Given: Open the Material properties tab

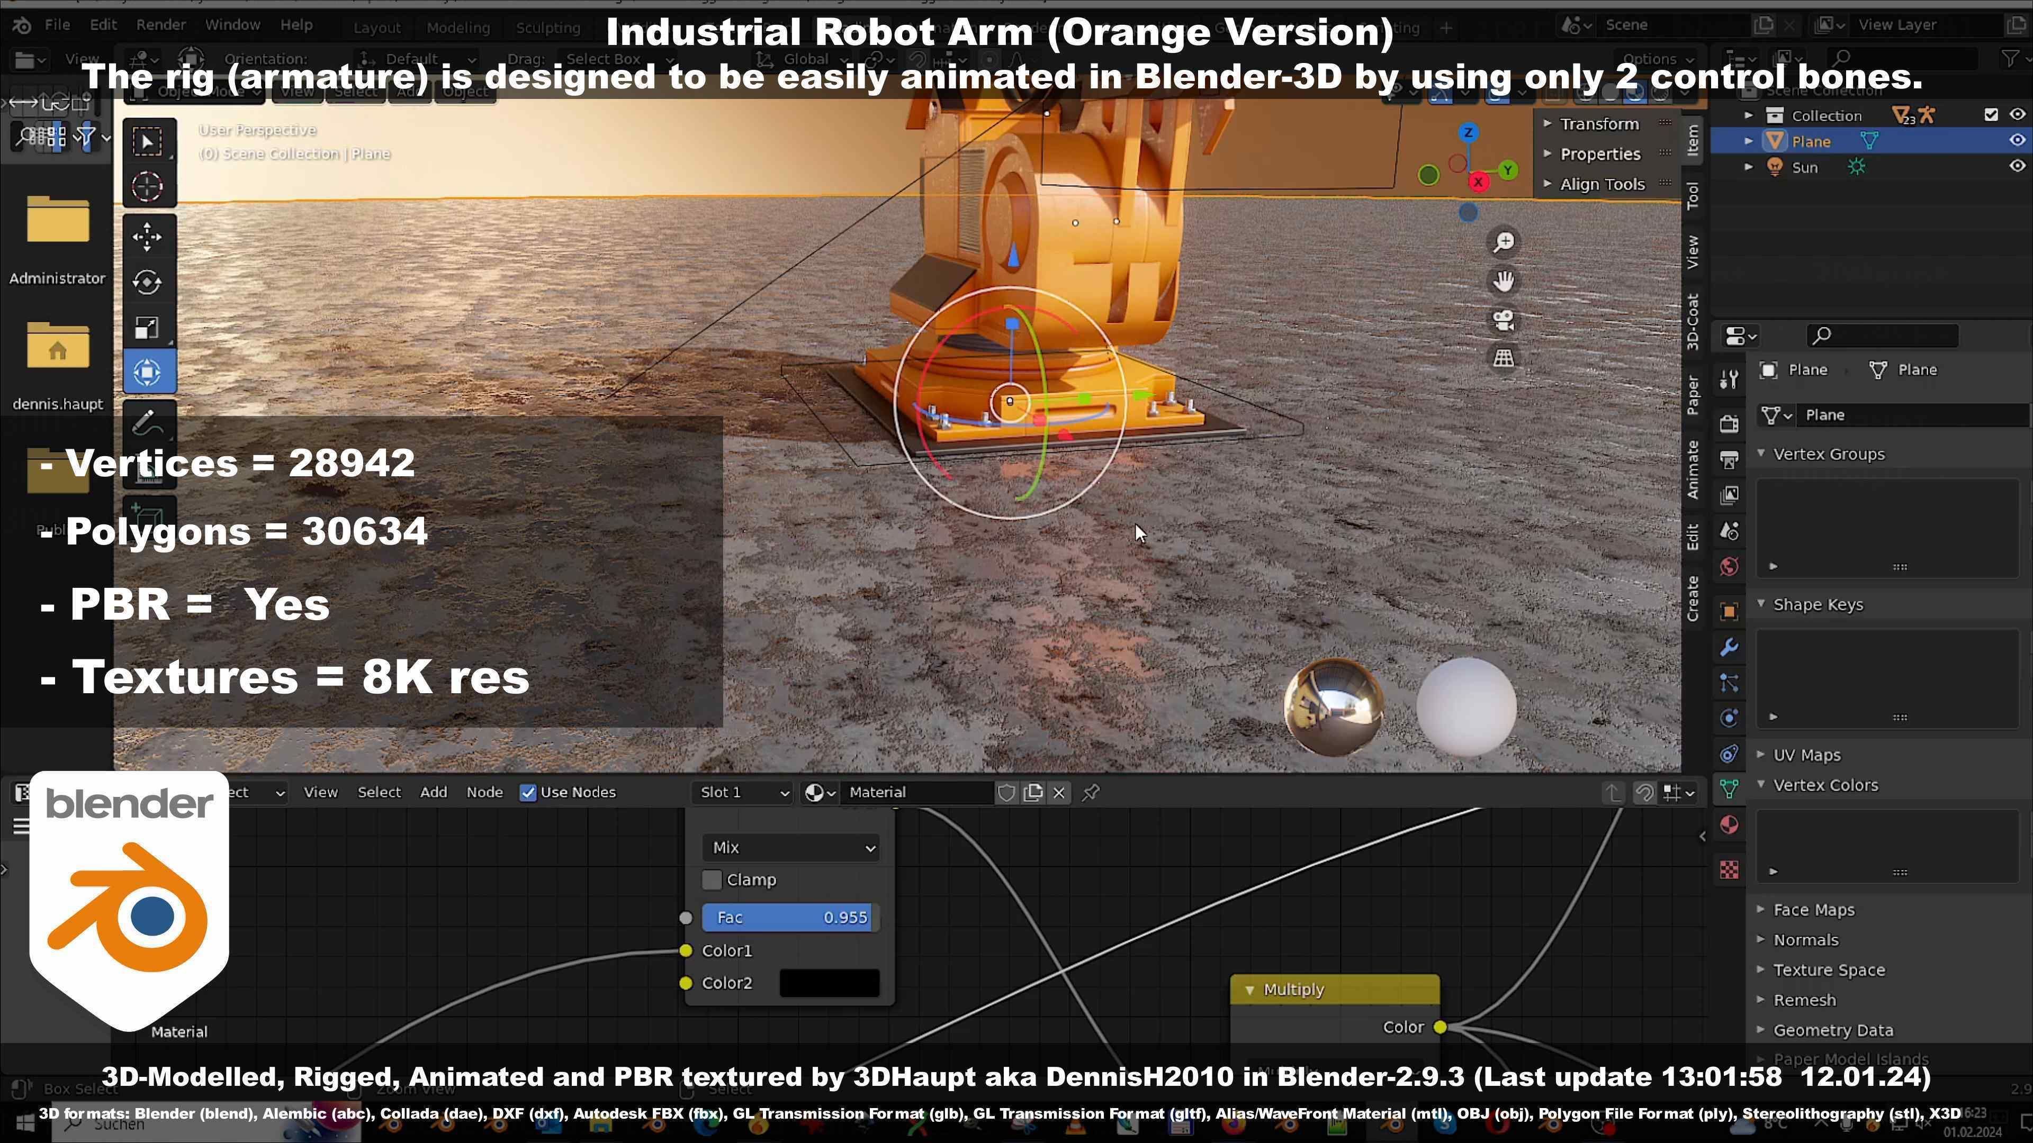Looking at the screenshot, I should click(1729, 825).
